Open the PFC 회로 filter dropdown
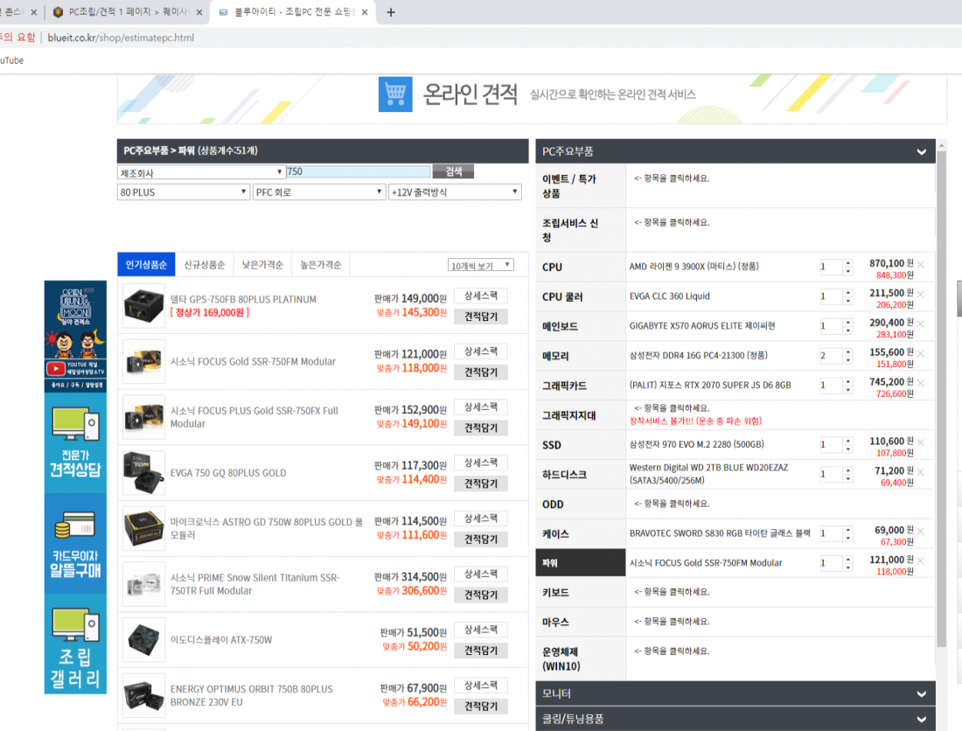 (319, 192)
